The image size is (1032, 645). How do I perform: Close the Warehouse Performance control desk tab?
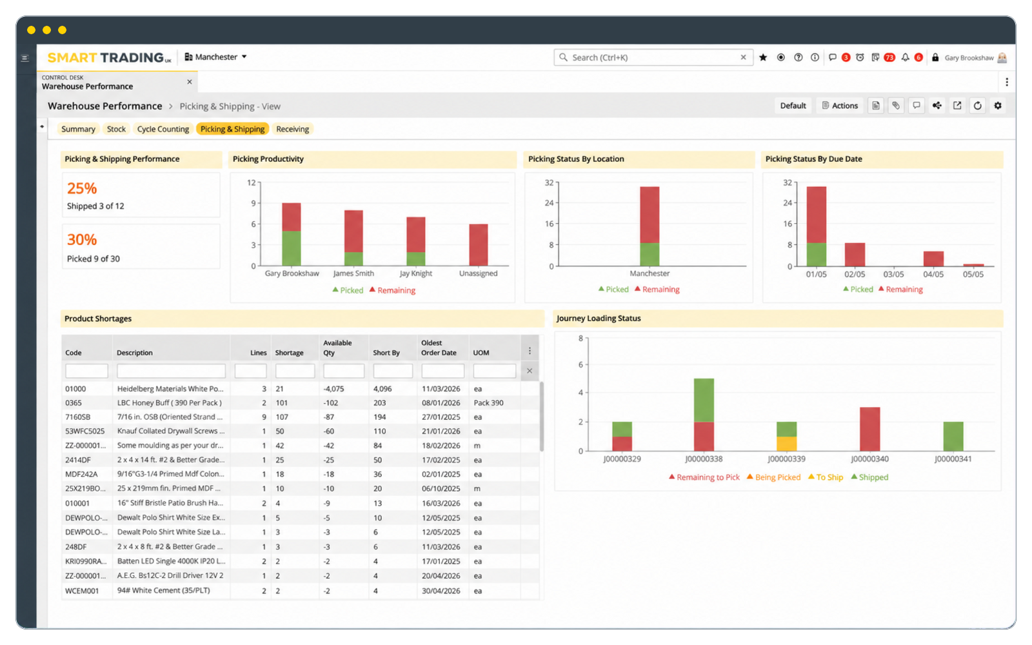190,82
